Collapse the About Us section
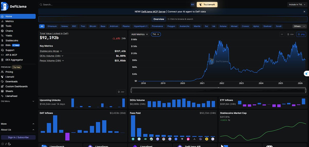This screenshot has width=309, height=147. (18, 130)
